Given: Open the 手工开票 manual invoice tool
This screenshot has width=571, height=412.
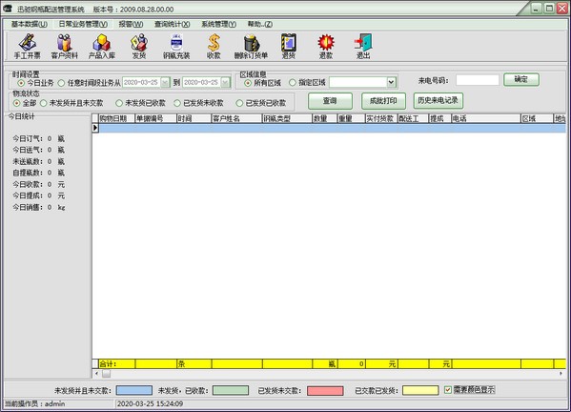Looking at the screenshot, I should pos(28,47).
